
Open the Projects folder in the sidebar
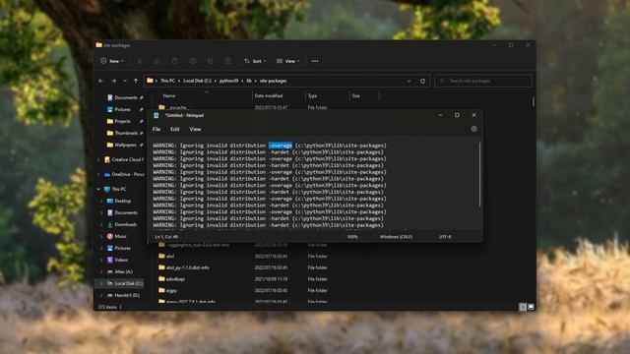point(122,121)
